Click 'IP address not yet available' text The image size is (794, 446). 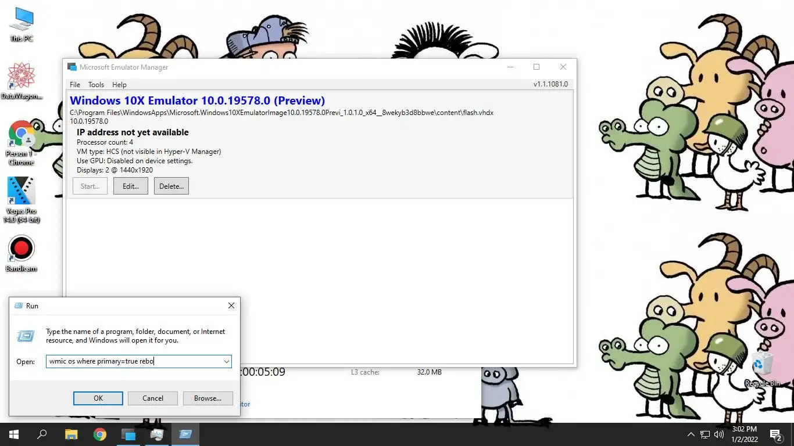click(x=133, y=132)
